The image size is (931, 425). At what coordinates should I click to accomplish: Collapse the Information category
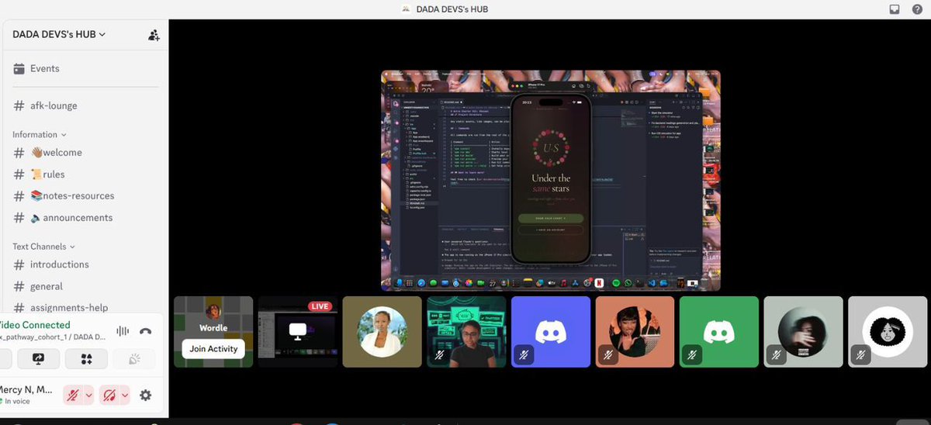pos(40,134)
